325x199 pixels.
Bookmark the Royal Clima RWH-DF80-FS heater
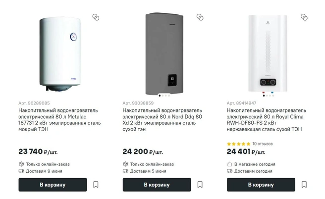304,184
